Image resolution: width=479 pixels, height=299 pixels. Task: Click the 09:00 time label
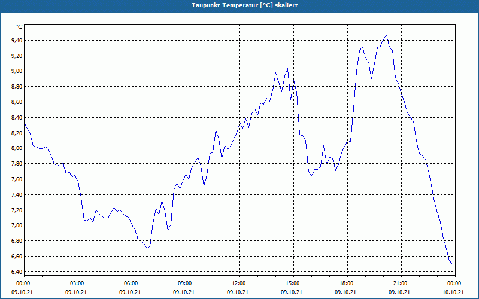tap(186, 283)
